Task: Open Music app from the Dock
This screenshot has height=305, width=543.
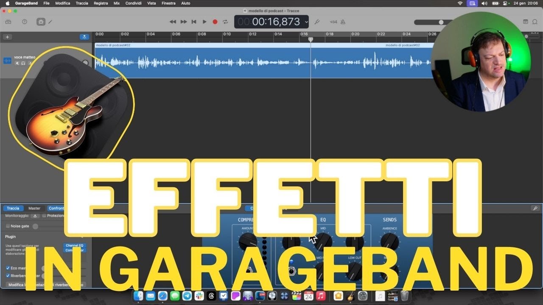Action: (321, 296)
